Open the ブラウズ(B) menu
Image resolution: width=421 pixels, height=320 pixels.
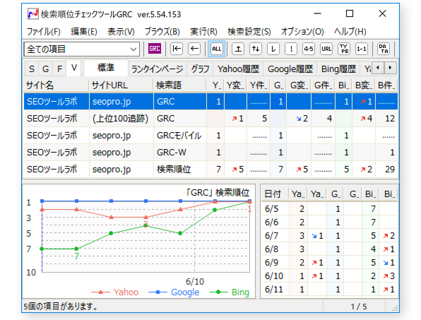[162, 32]
